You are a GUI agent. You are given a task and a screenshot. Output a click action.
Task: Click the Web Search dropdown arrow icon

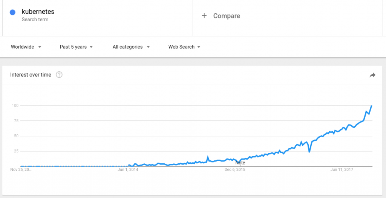tap(199, 47)
